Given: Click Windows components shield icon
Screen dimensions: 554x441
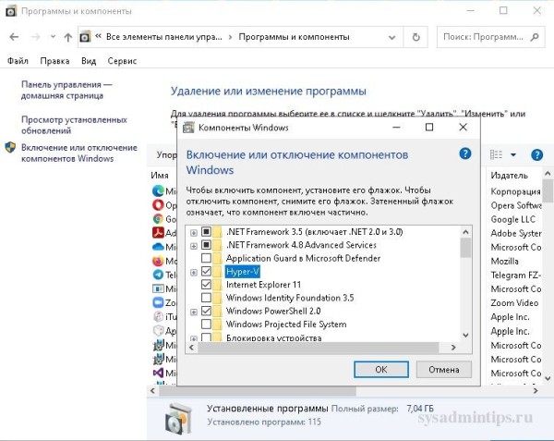Looking at the screenshot, I should (x=10, y=148).
